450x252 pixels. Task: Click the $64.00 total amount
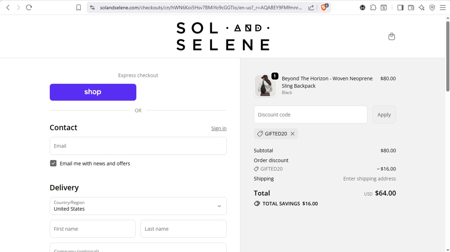click(385, 193)
